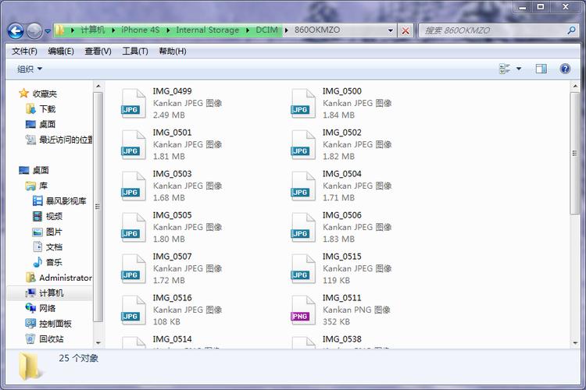Expand the arrow after iPhone 4S breadcrumb
This screenshot has width=586, height=390.
pos(168,30)
